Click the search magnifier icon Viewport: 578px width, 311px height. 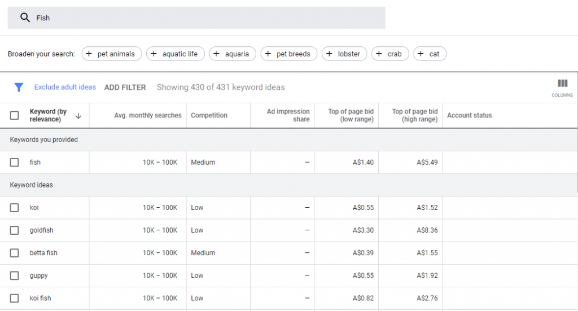(x=25, y=17)
